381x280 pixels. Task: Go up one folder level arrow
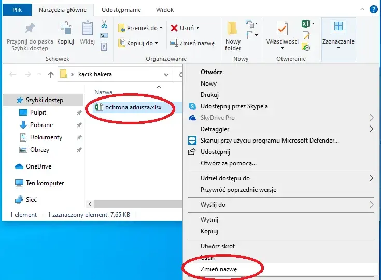(51, 74)
